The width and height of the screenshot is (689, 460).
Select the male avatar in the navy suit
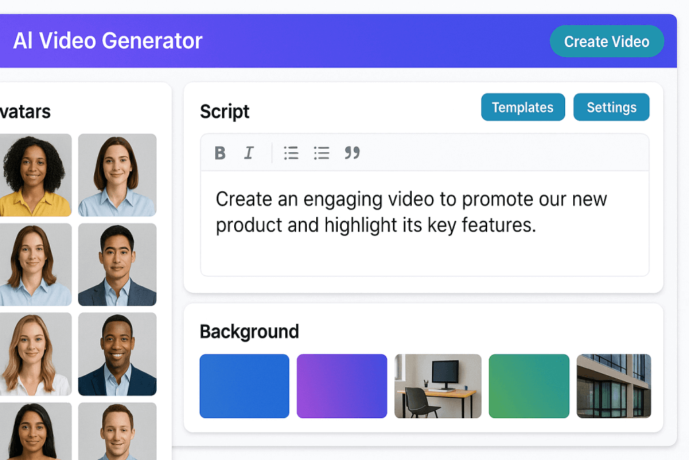coord(117,265)
